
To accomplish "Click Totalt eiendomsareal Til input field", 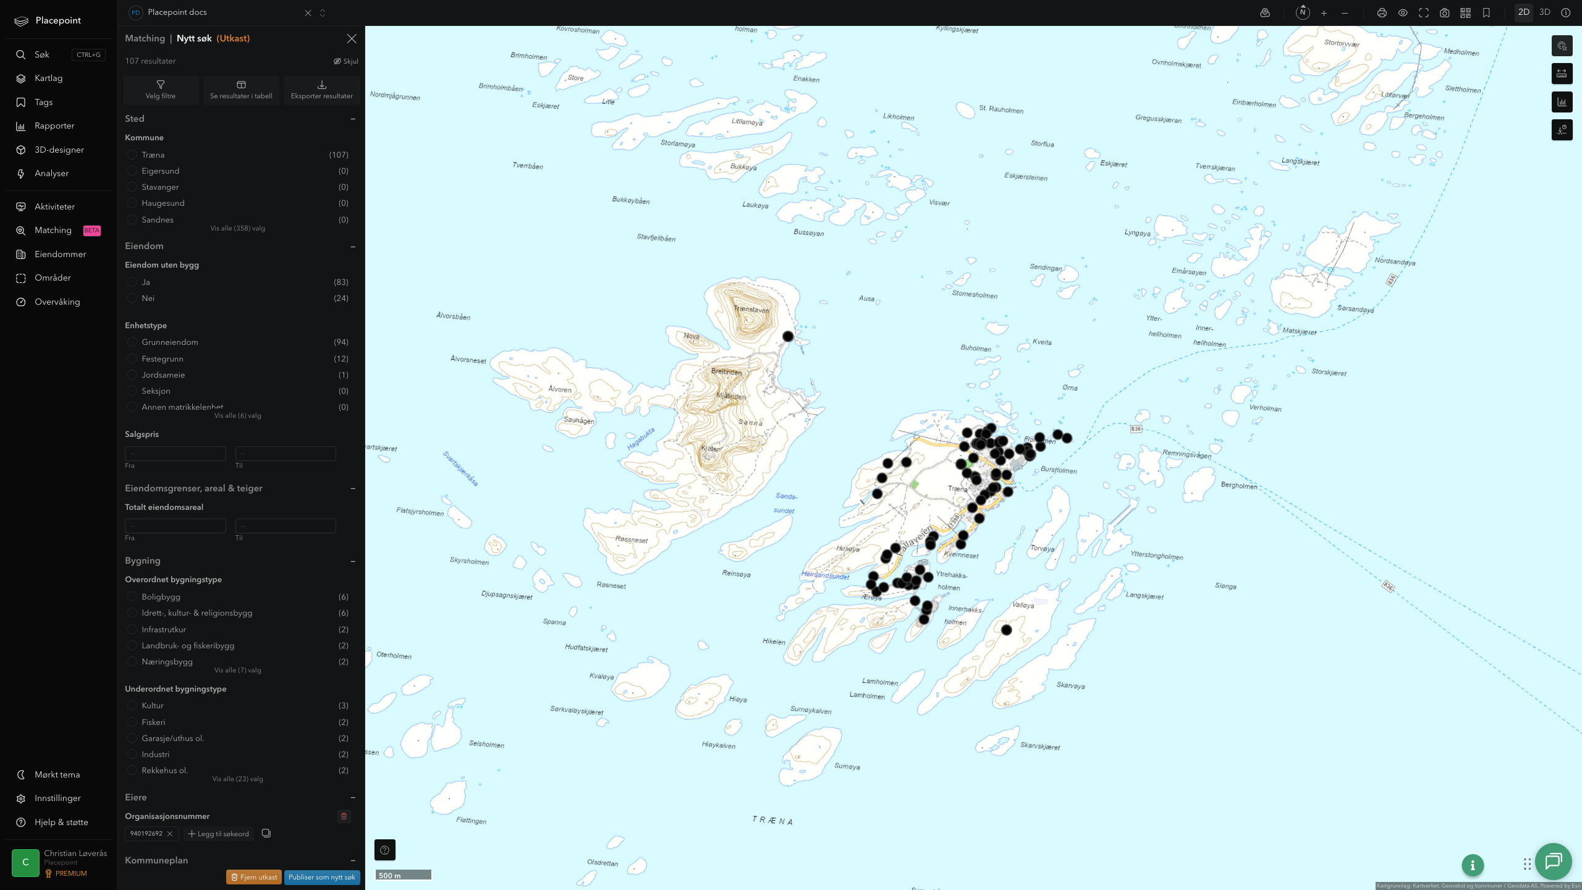I will click(286, 526).
